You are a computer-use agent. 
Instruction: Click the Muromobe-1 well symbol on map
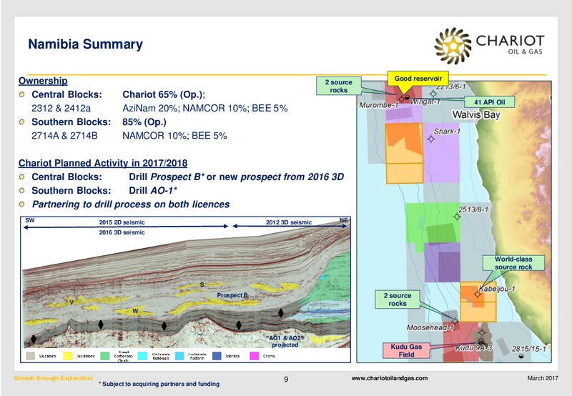(401, 99)
